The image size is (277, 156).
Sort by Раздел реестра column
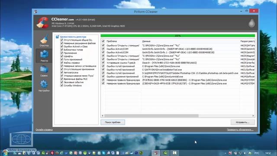pyautogui.click(x=247, y=41)
